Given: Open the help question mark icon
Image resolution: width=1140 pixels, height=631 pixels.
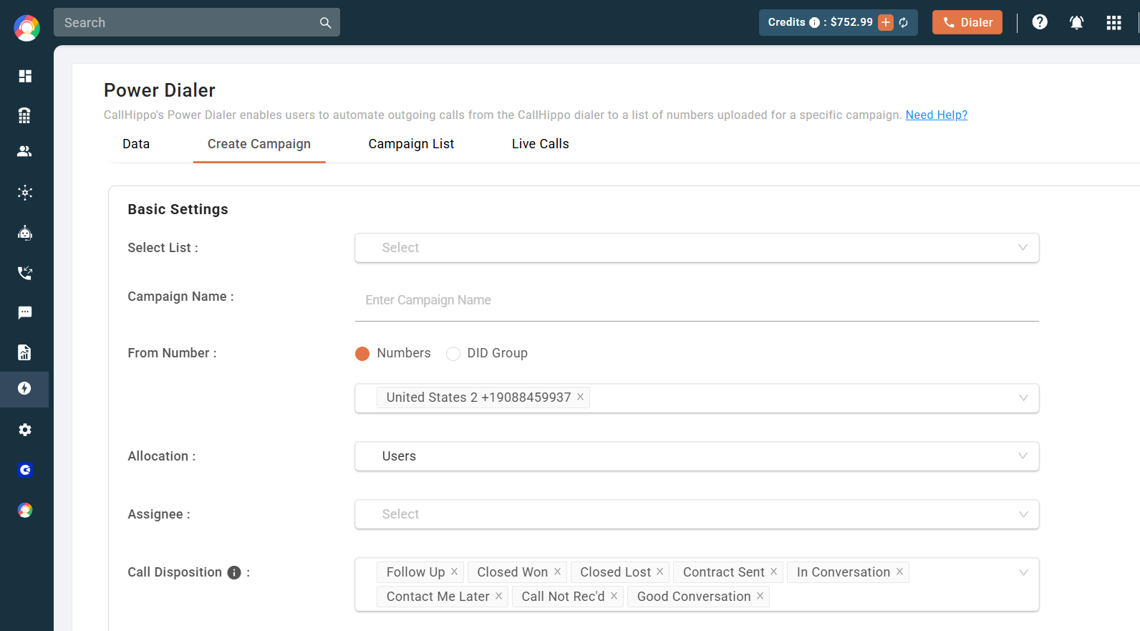Looking at the screenshot, I should (x=1040, y=22).
